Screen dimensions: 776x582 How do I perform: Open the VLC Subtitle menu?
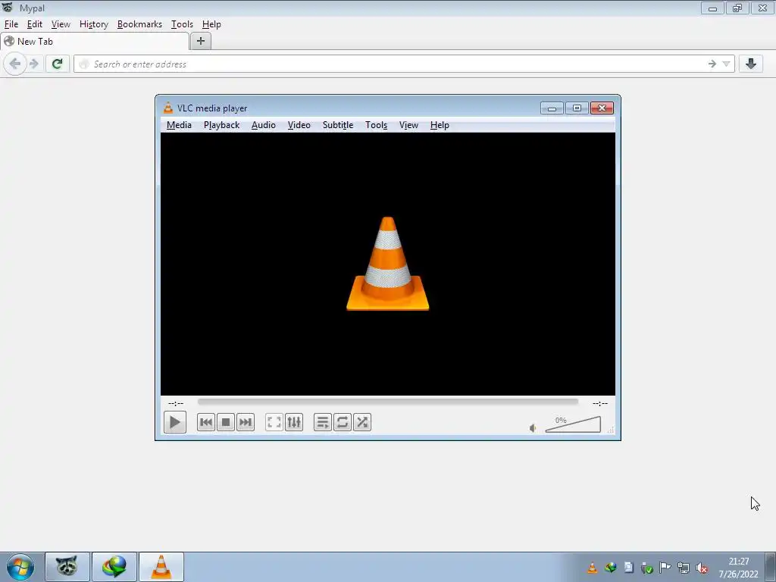[x=338, y=125]
